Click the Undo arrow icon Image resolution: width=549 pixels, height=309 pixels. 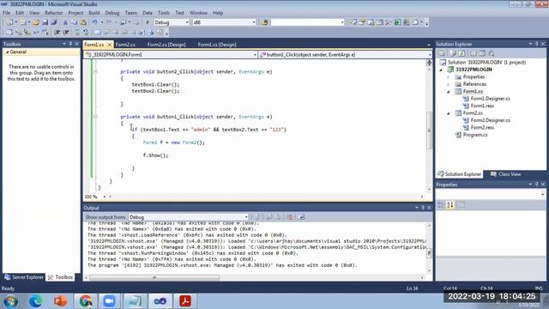pyautogui.click(x=95, y=22)
